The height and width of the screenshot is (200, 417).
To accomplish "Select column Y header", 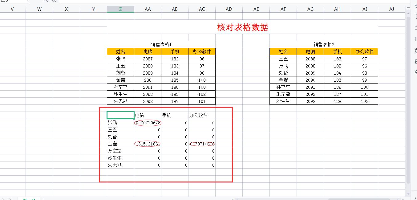I will tap(94, 9).
